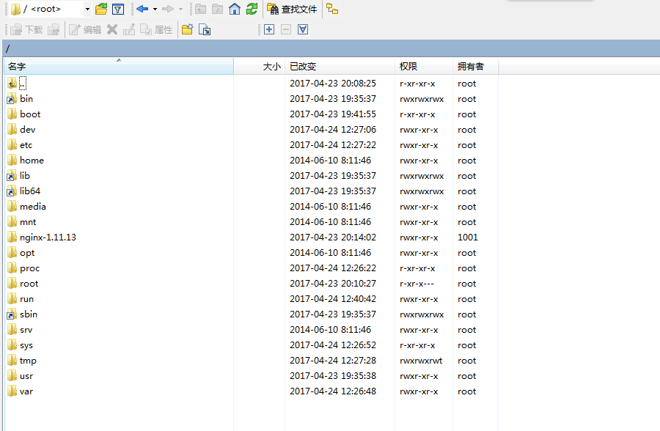
Task: Select the usr folder
Action: click(26, 376)
